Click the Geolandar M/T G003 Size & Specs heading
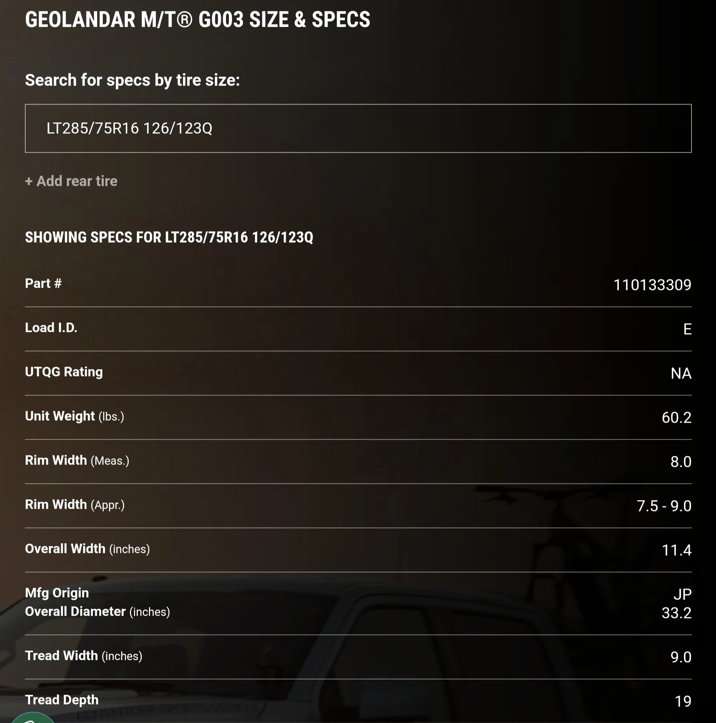 click(x=198, y=20)
